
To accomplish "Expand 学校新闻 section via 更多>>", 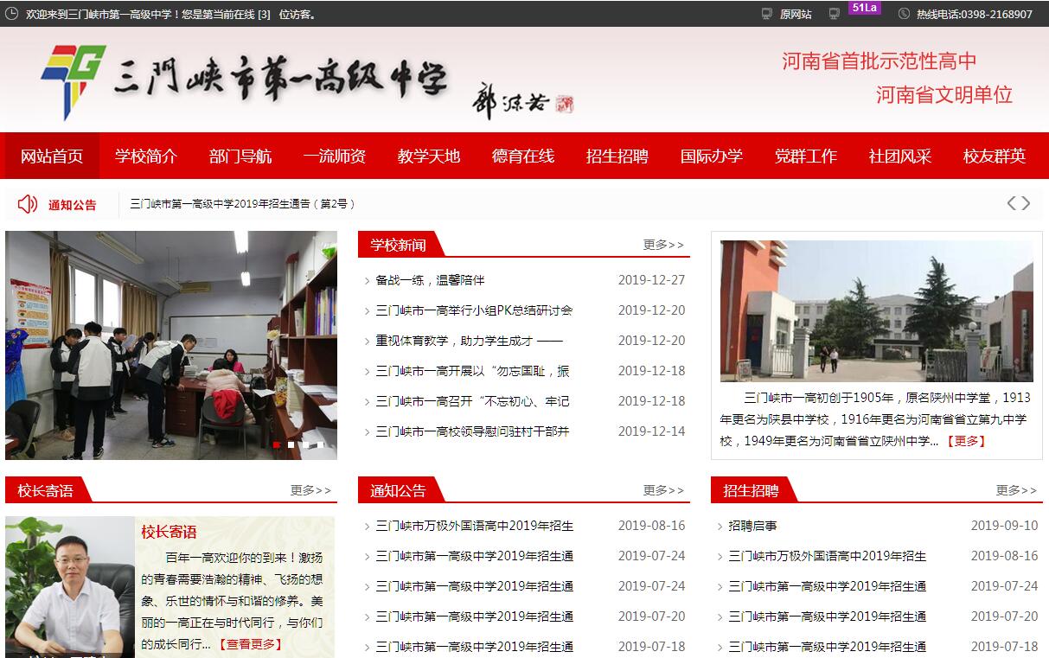I will pos(663,245).
